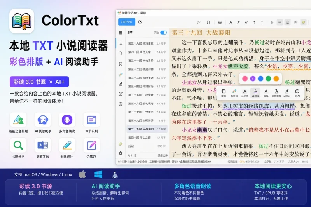Viewport: 311px width, 207px height.
Task: Pin the window with the pushpin icon
Action: (199, 22)
